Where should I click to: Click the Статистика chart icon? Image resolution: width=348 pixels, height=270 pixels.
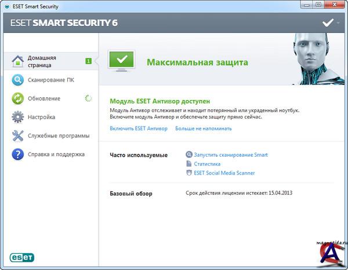189,164
